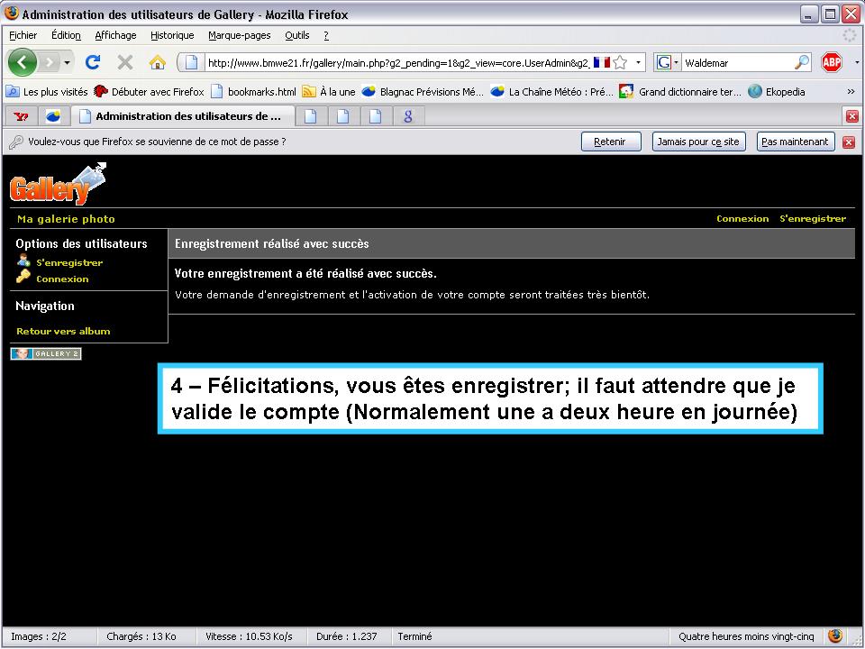This screenshot has width=865, height=649.
Task: Open the Historique menu
Action: tap(172, 35)
